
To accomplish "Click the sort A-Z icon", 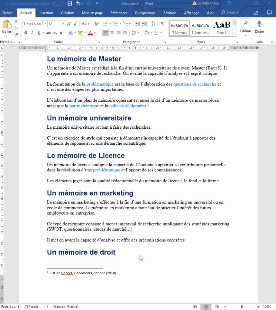I will 153,24.
